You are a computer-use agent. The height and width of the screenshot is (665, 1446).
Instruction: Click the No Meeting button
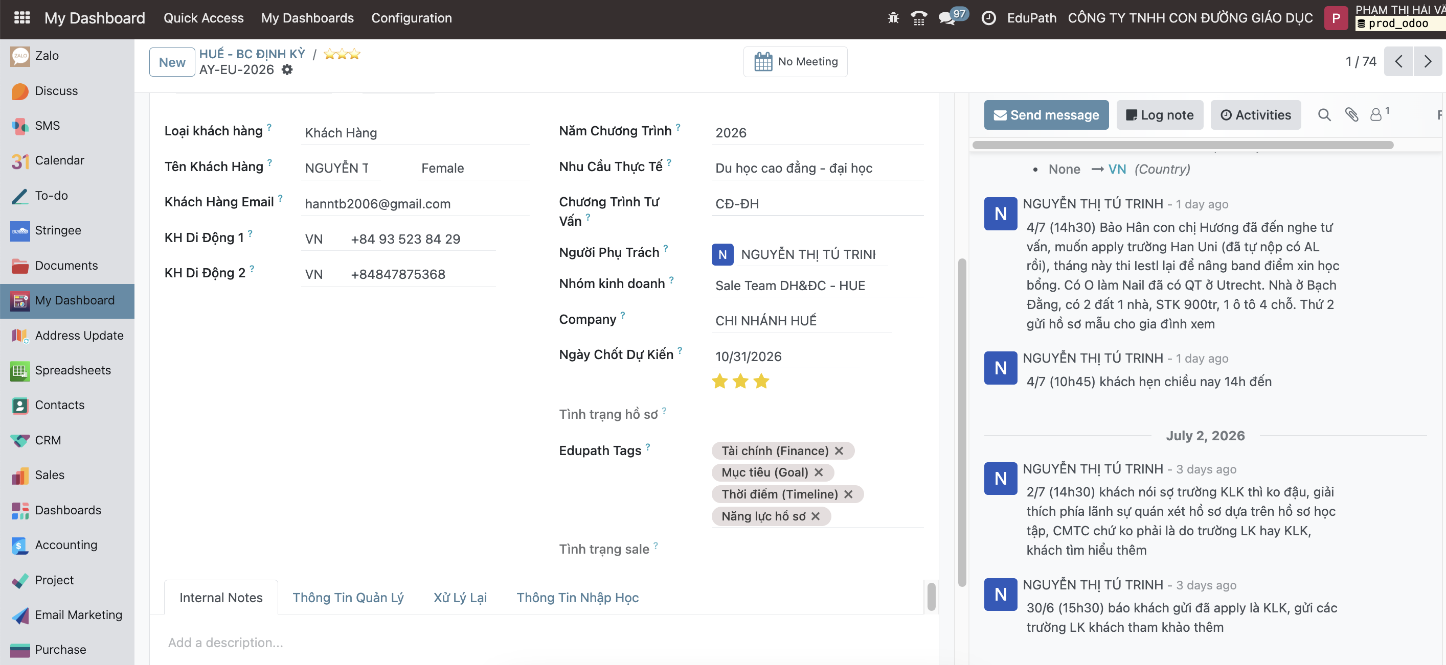point(796,62)
